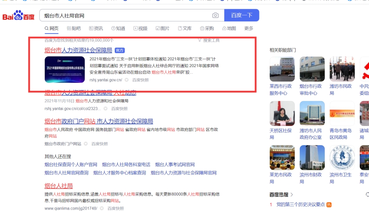Switch to the 图片 tab
Image resolution: width=369 pixels, height=211 pixels.
click(x=162, y=28)
